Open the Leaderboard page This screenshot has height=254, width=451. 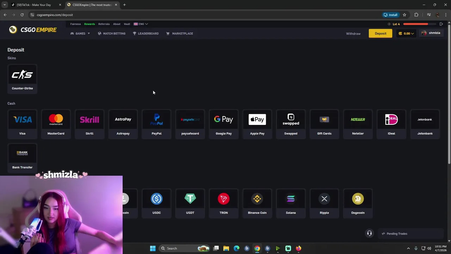click(x=146, y=34)
